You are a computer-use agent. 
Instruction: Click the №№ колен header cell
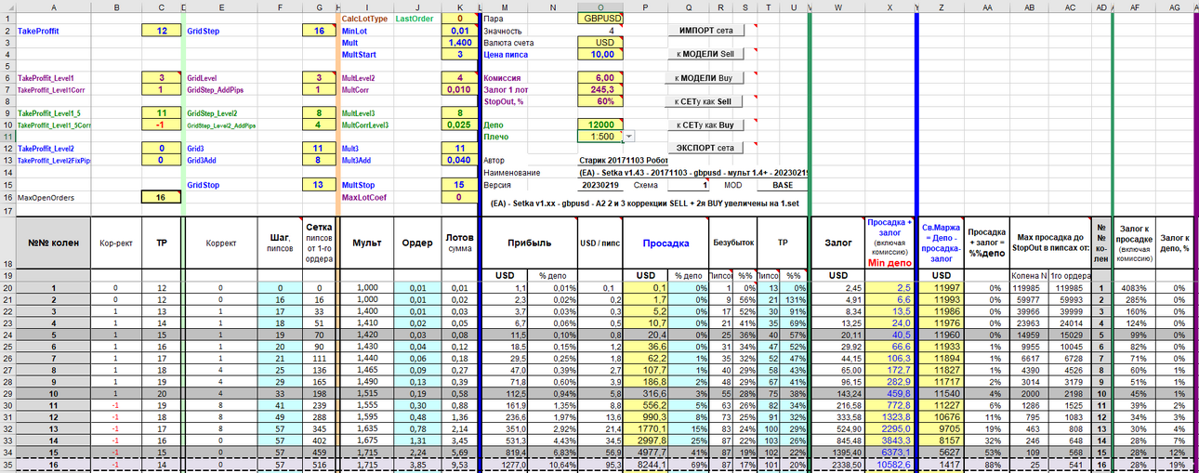click(51, 243)
